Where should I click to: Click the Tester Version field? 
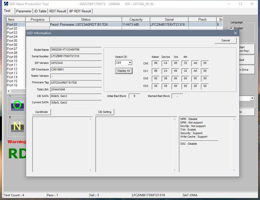coord(76,76)
